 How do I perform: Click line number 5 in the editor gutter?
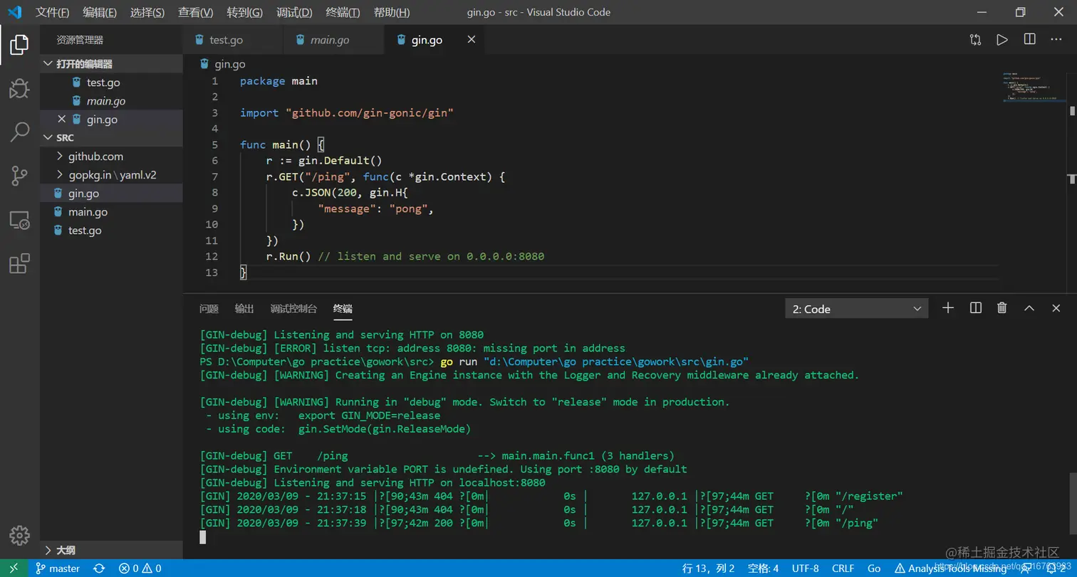214,144
